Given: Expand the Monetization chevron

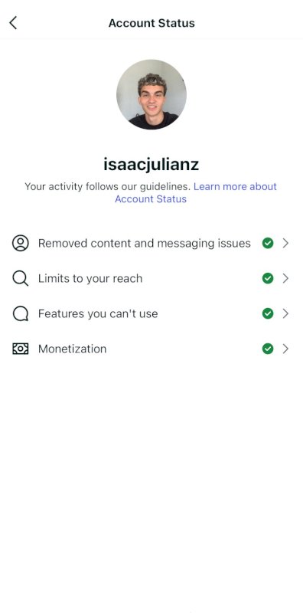Looking at the screenshot, I should (x=285, y=349).
